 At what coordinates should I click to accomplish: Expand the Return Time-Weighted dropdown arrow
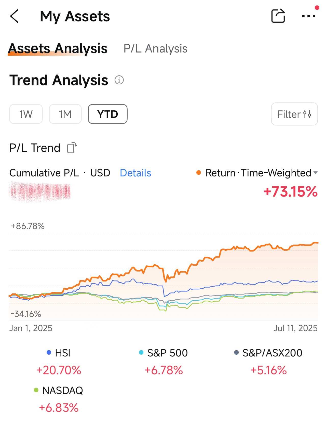click(x=316, y=173)
